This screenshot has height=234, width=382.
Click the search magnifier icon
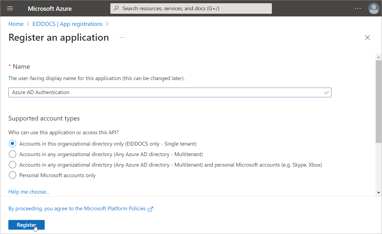point(116,8)
